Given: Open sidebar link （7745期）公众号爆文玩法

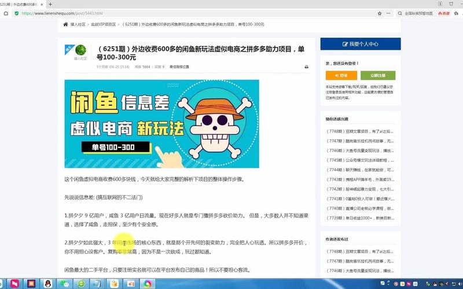Looking at the screenshot, I should (x=359, y=161).
